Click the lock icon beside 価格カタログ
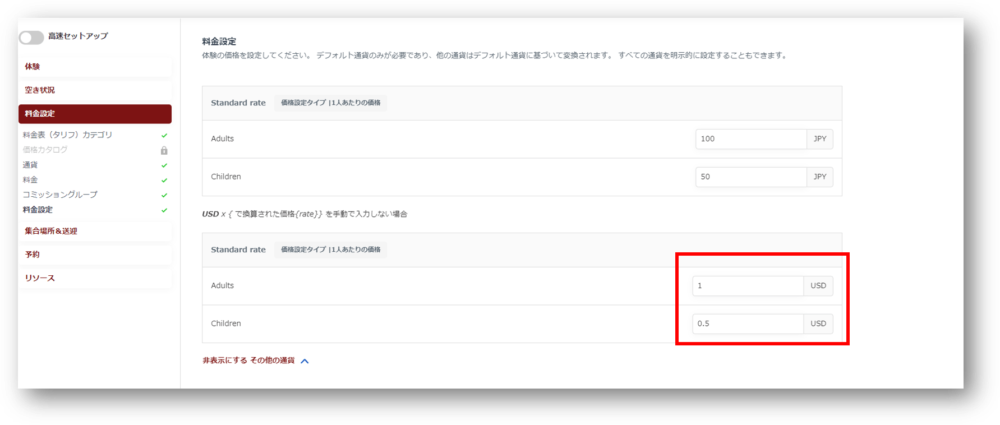The width and height of the screenshot is (1000, 425). pos(164,150)
